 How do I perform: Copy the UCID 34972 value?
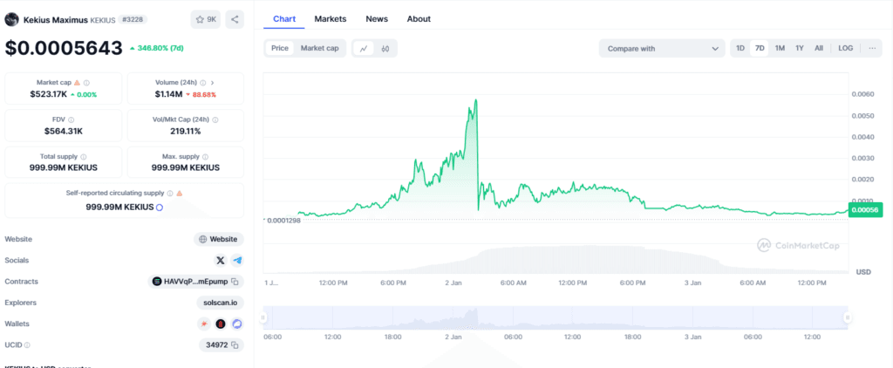point(234,344)
